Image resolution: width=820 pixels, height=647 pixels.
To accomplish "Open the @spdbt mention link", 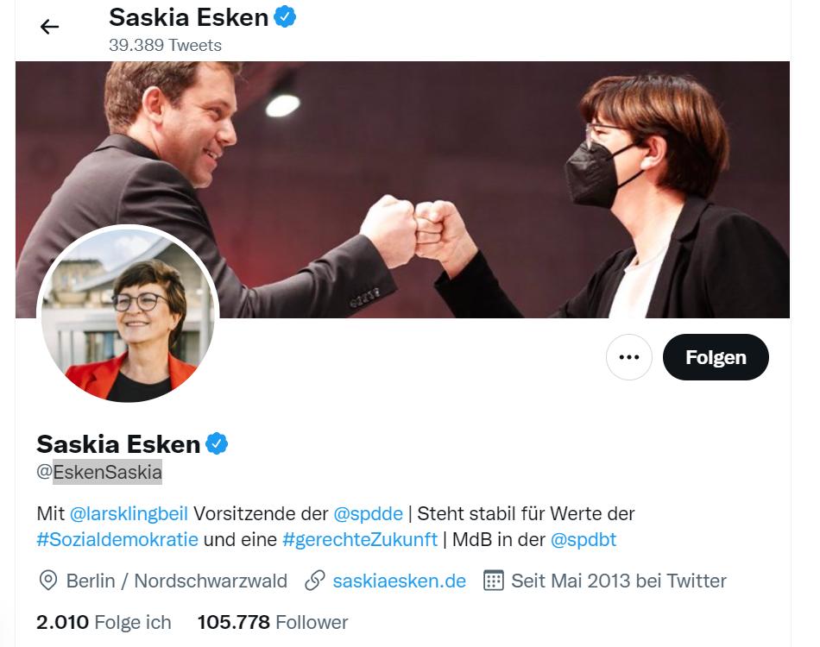I will pos(583,540).
